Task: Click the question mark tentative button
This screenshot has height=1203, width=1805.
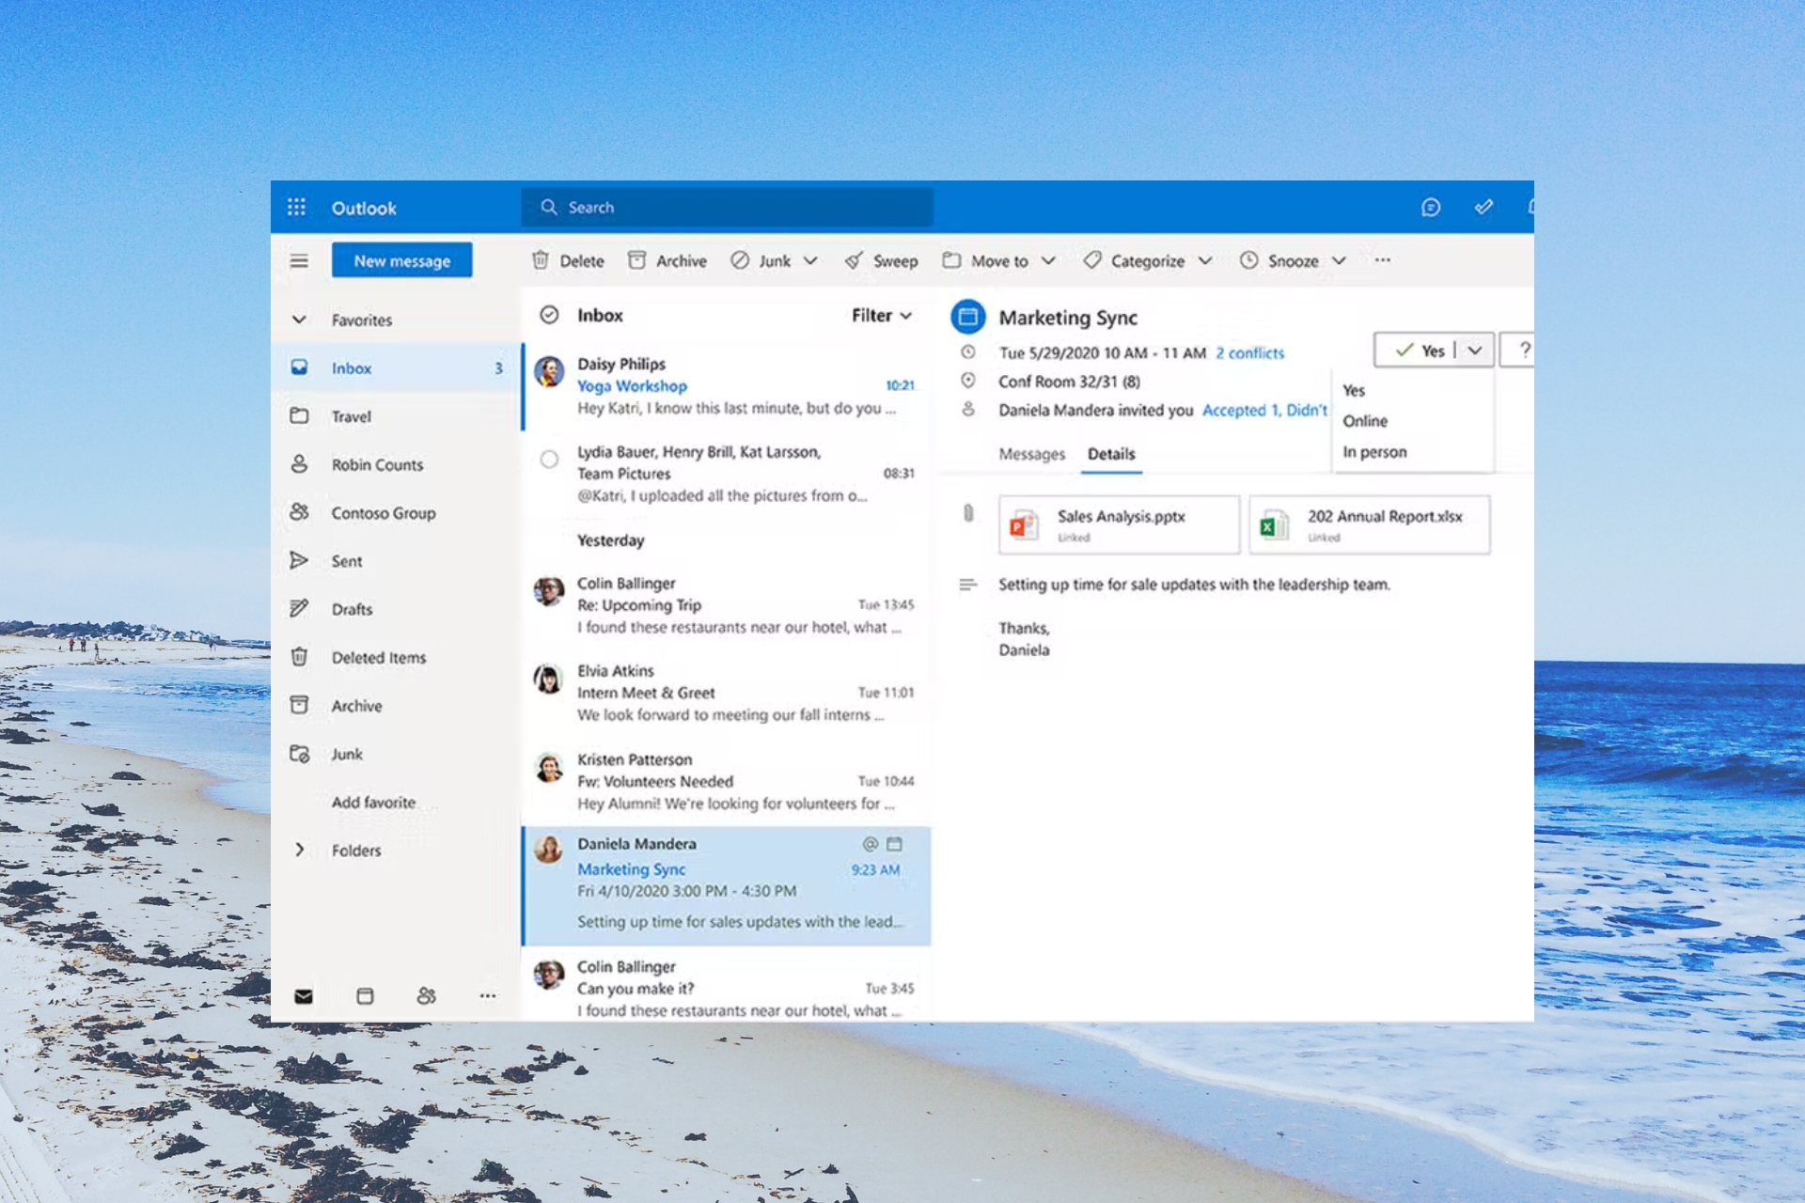Action: [x=1517, y=351]
